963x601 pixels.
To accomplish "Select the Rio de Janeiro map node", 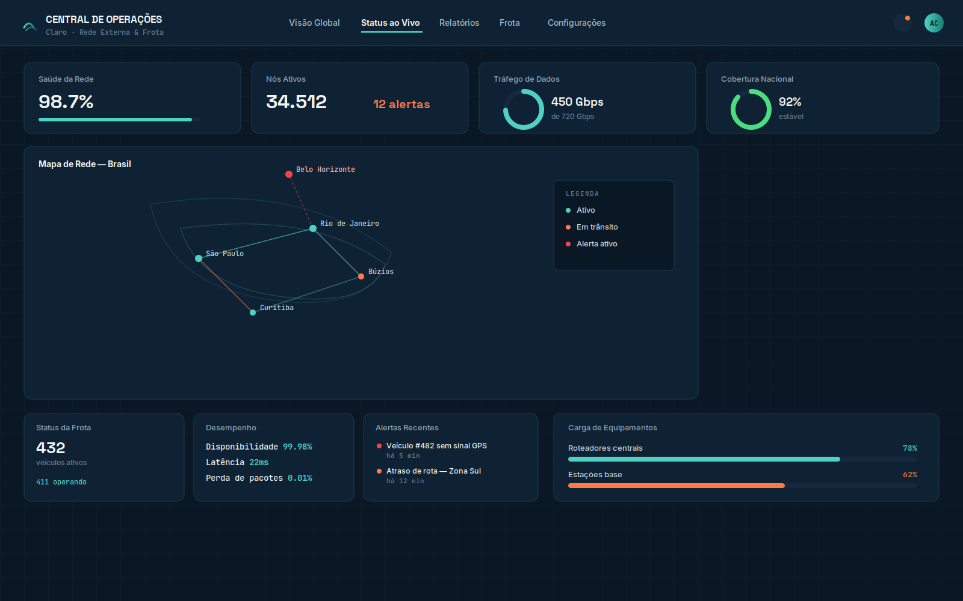I will (313, 228).
